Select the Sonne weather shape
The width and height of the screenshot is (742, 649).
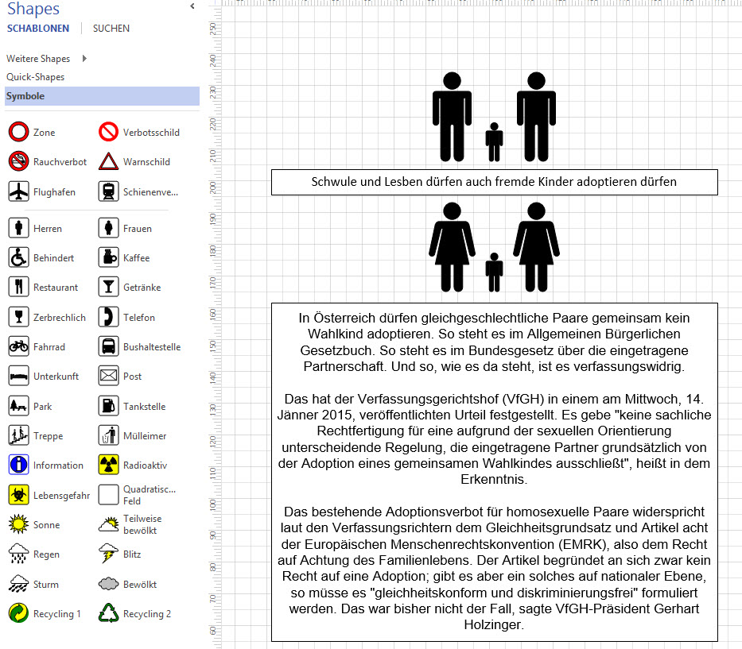click(19, 525)
